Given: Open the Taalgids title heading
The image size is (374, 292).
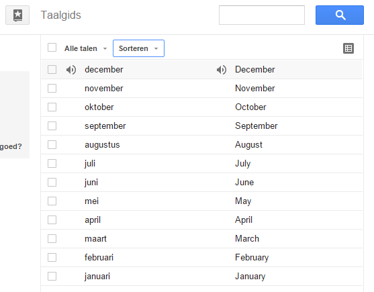Looking at the screenshot, I should click(x=61, y=15).
